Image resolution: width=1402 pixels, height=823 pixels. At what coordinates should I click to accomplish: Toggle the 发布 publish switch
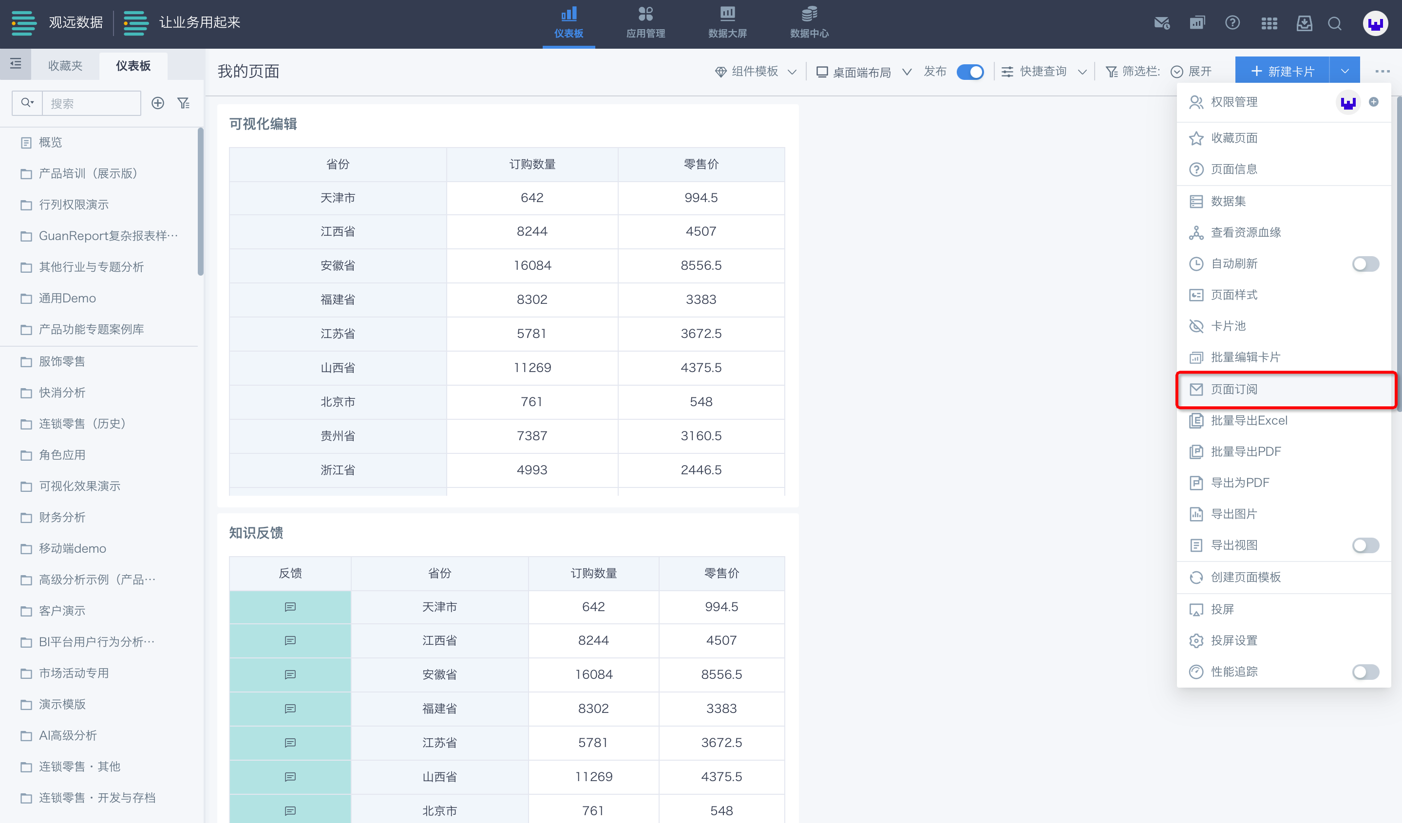(970, 72)
